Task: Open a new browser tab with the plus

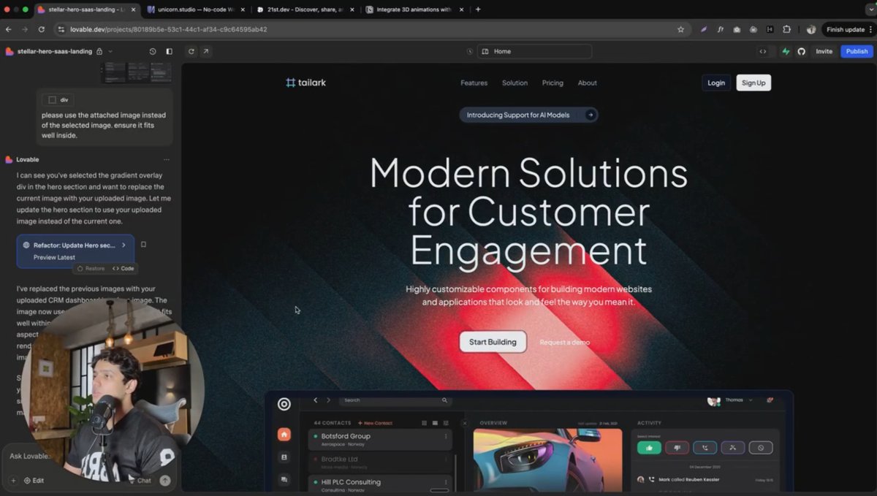Action: point(478,9)
